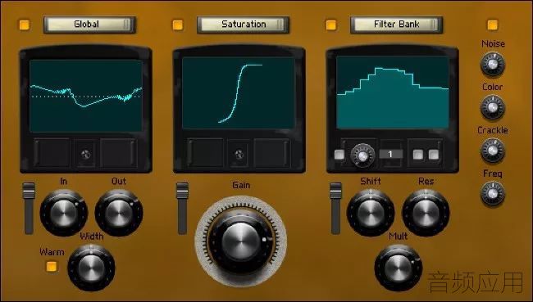Open the Global section selector

click(x=89, y=25)
